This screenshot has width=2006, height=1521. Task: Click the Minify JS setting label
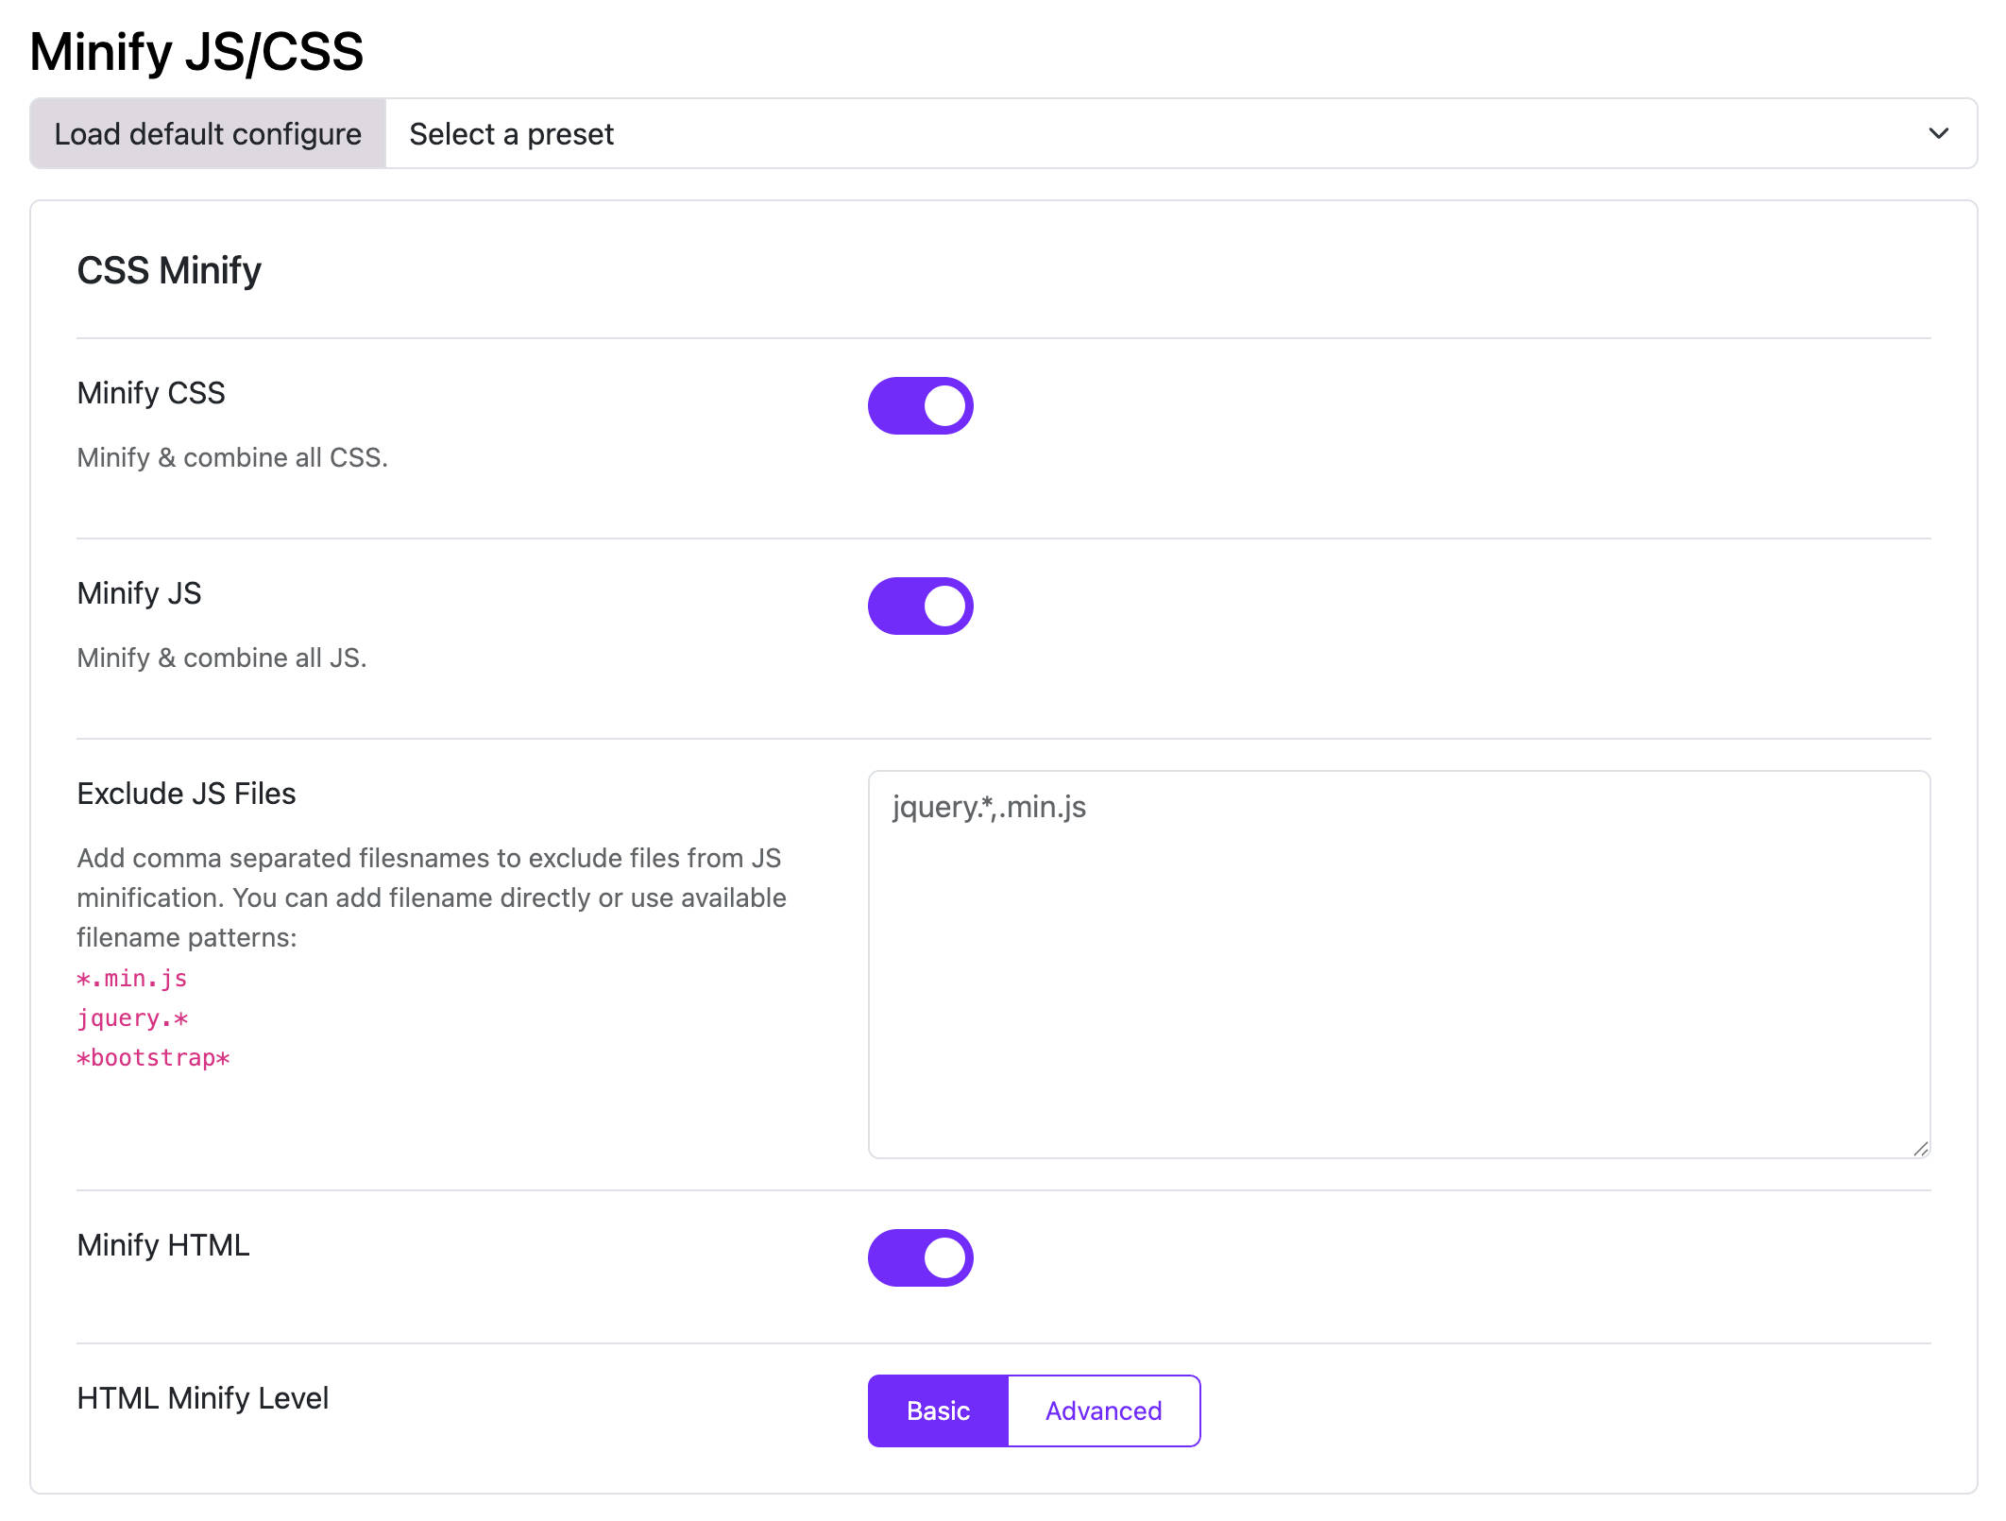tap(139, 593)
